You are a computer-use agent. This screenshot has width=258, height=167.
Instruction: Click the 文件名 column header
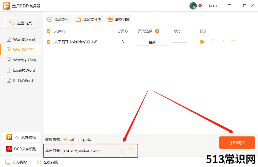point(60,31)
